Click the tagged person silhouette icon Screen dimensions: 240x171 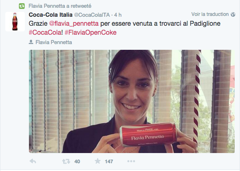coord(31,42)
